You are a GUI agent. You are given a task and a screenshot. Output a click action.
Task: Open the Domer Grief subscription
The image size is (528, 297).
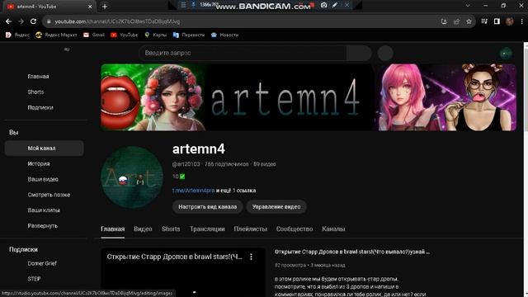point(42,263)
